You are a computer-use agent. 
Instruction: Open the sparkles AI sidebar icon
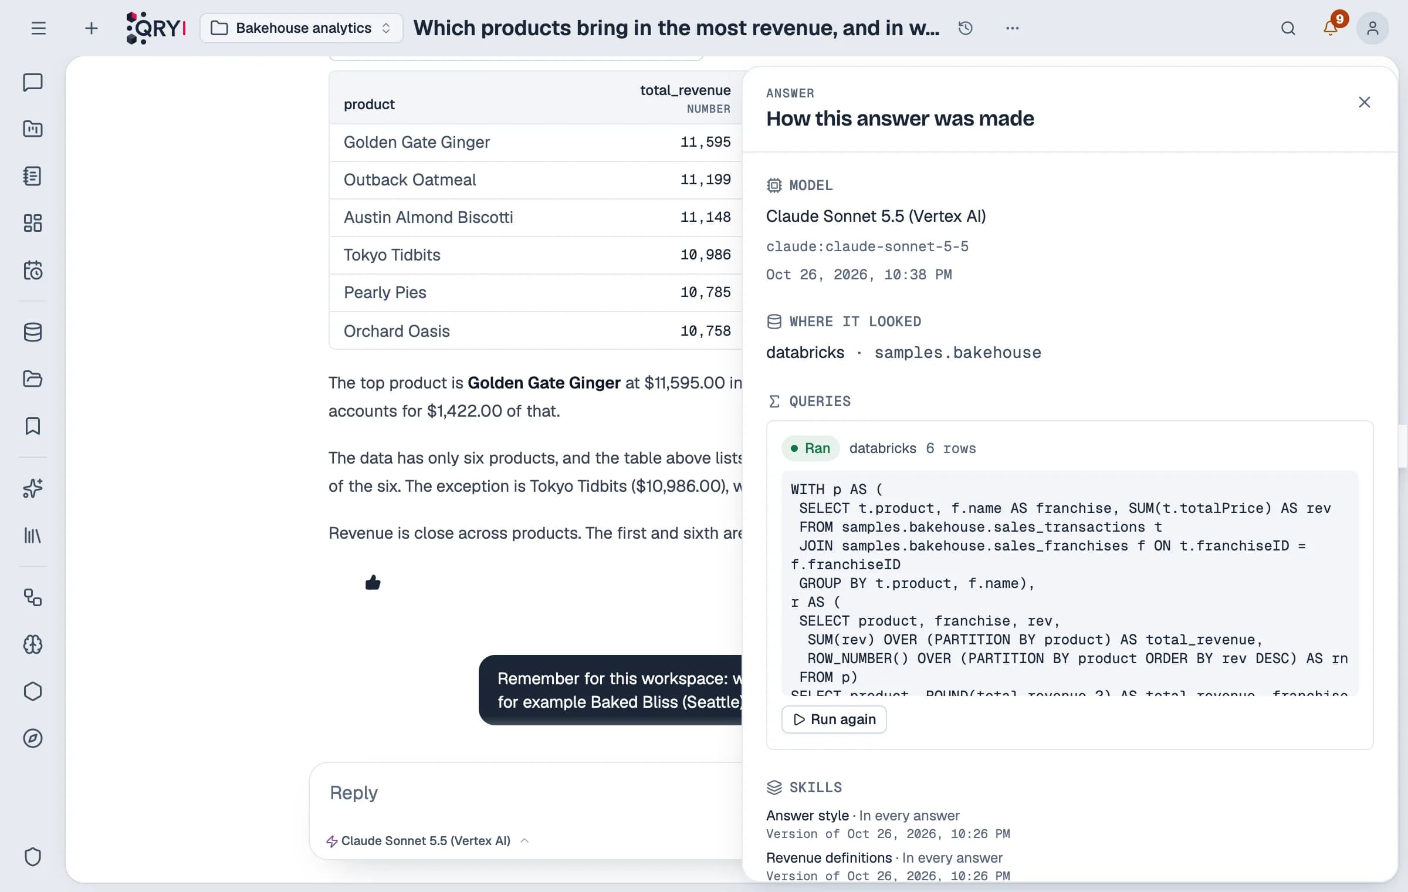(x=33, y=488)
